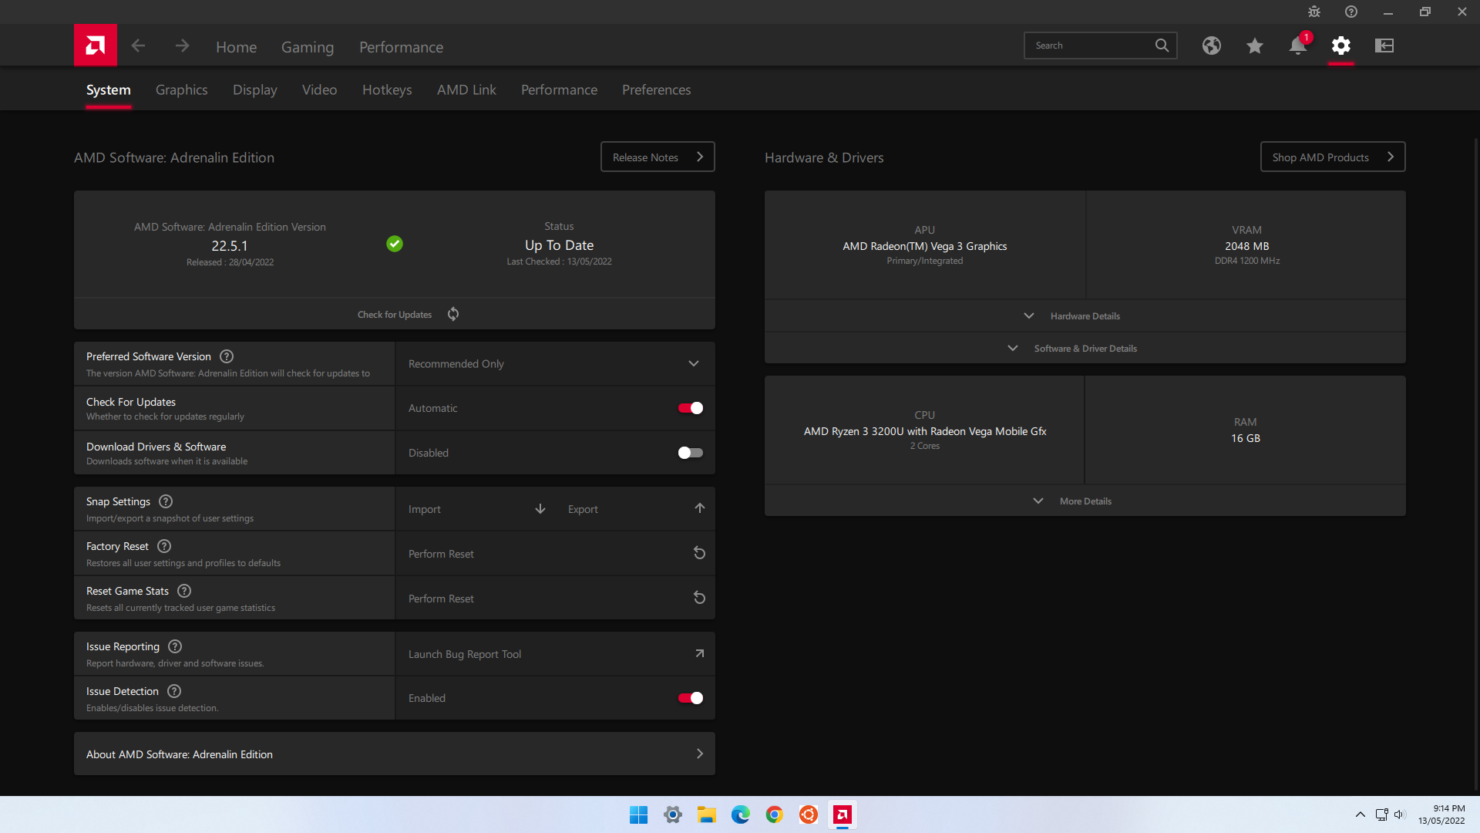Screen dimensions: 1480x833
Task: Click the bug report icon in title bar
Action: click(1314, 12)
